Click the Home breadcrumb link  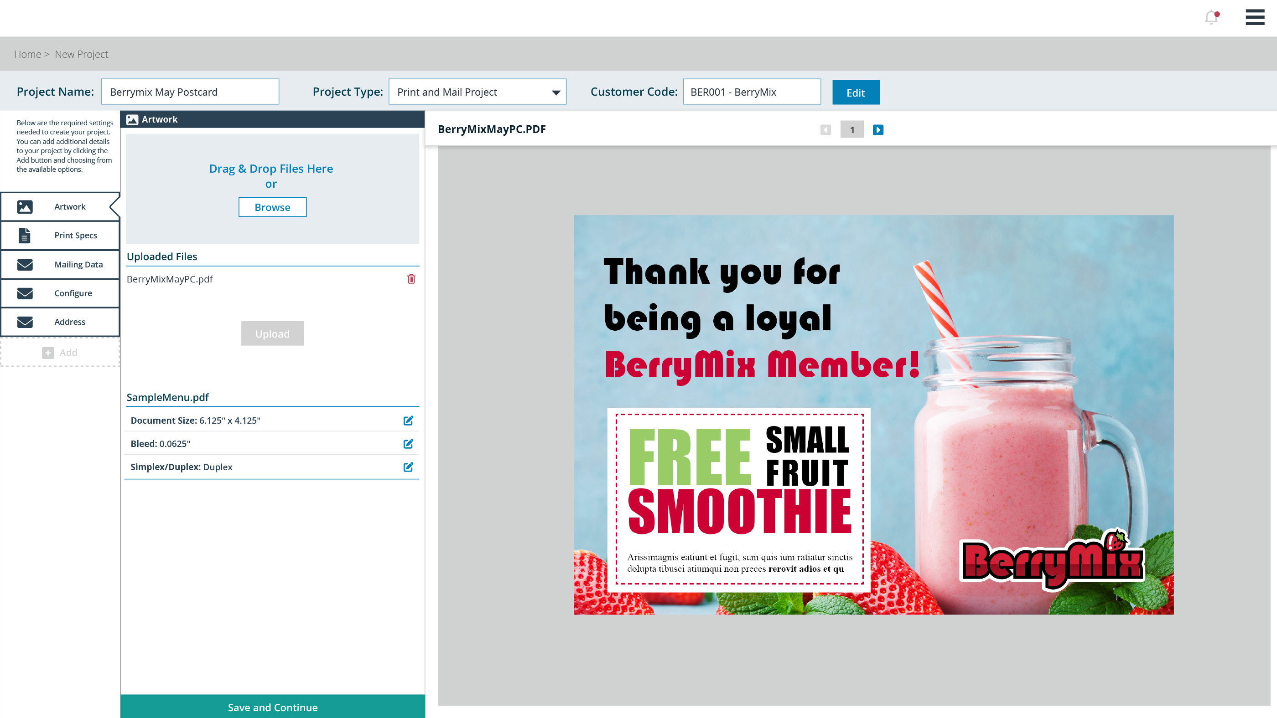(x=27, y=53)
